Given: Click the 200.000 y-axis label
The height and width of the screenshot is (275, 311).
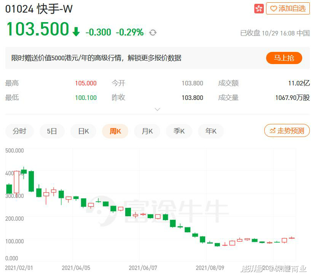Looking at the screenshot, I should click(14, 219).
